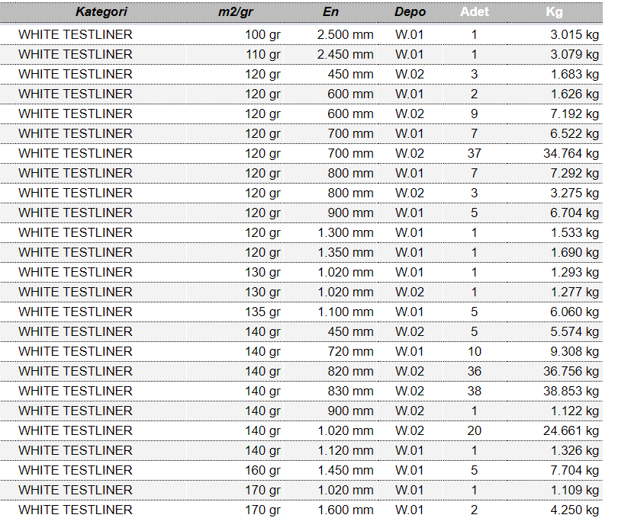Click the 1.450 mm width cell

(x=345, y=470)
